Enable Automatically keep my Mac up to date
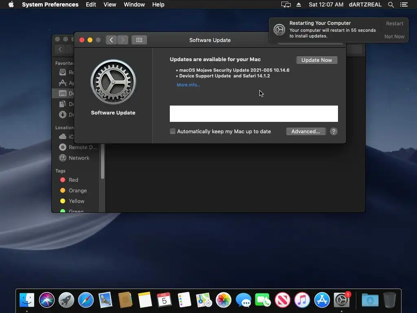Viewport: 417px width, 313px height. (173, 131)
